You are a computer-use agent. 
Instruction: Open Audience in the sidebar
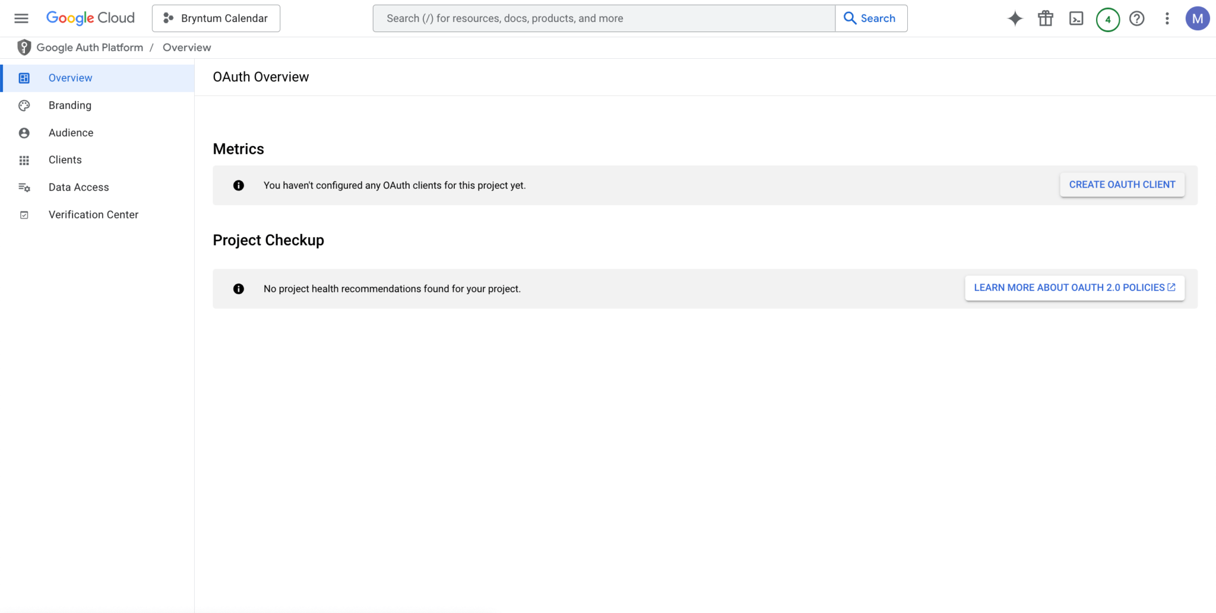click(97, 132)
